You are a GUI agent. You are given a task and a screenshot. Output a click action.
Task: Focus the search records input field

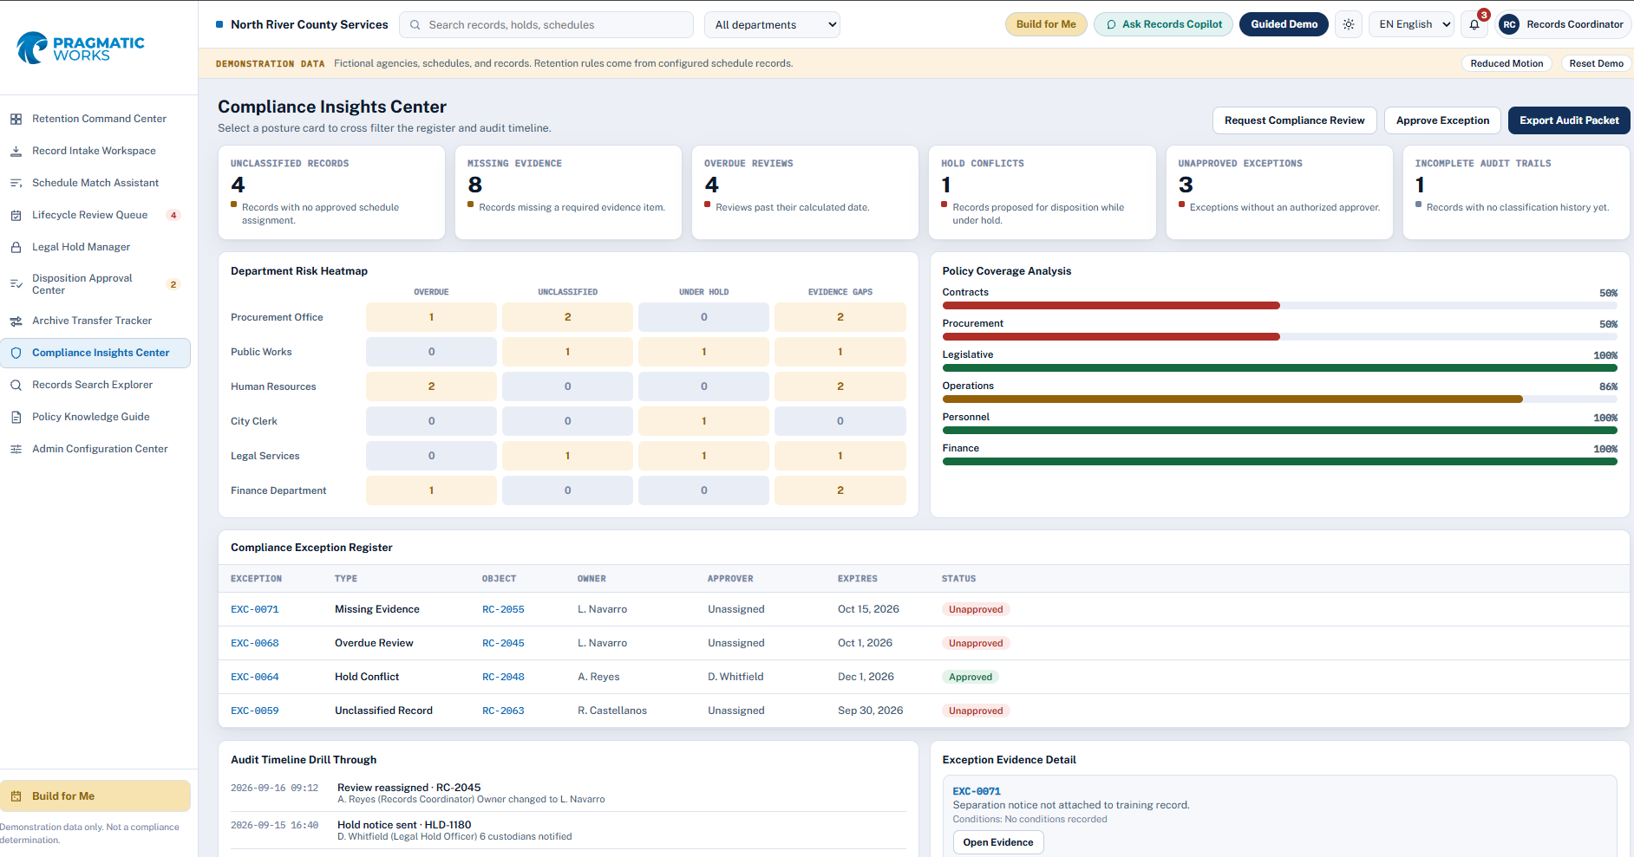coord(546,24)
